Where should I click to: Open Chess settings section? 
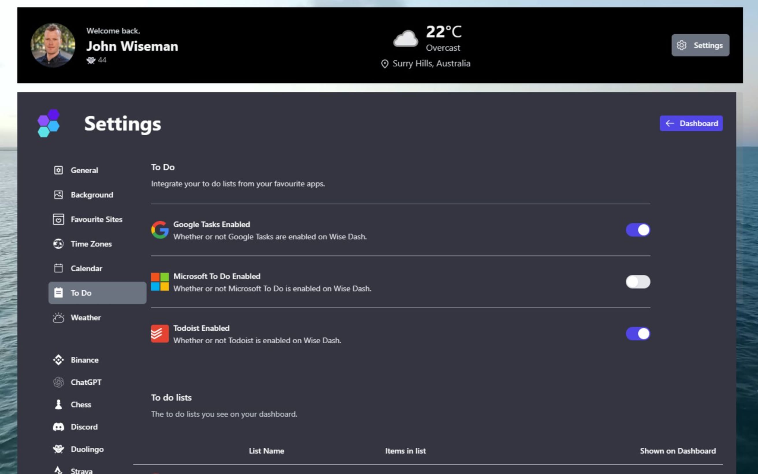click(x=81, y=404)
